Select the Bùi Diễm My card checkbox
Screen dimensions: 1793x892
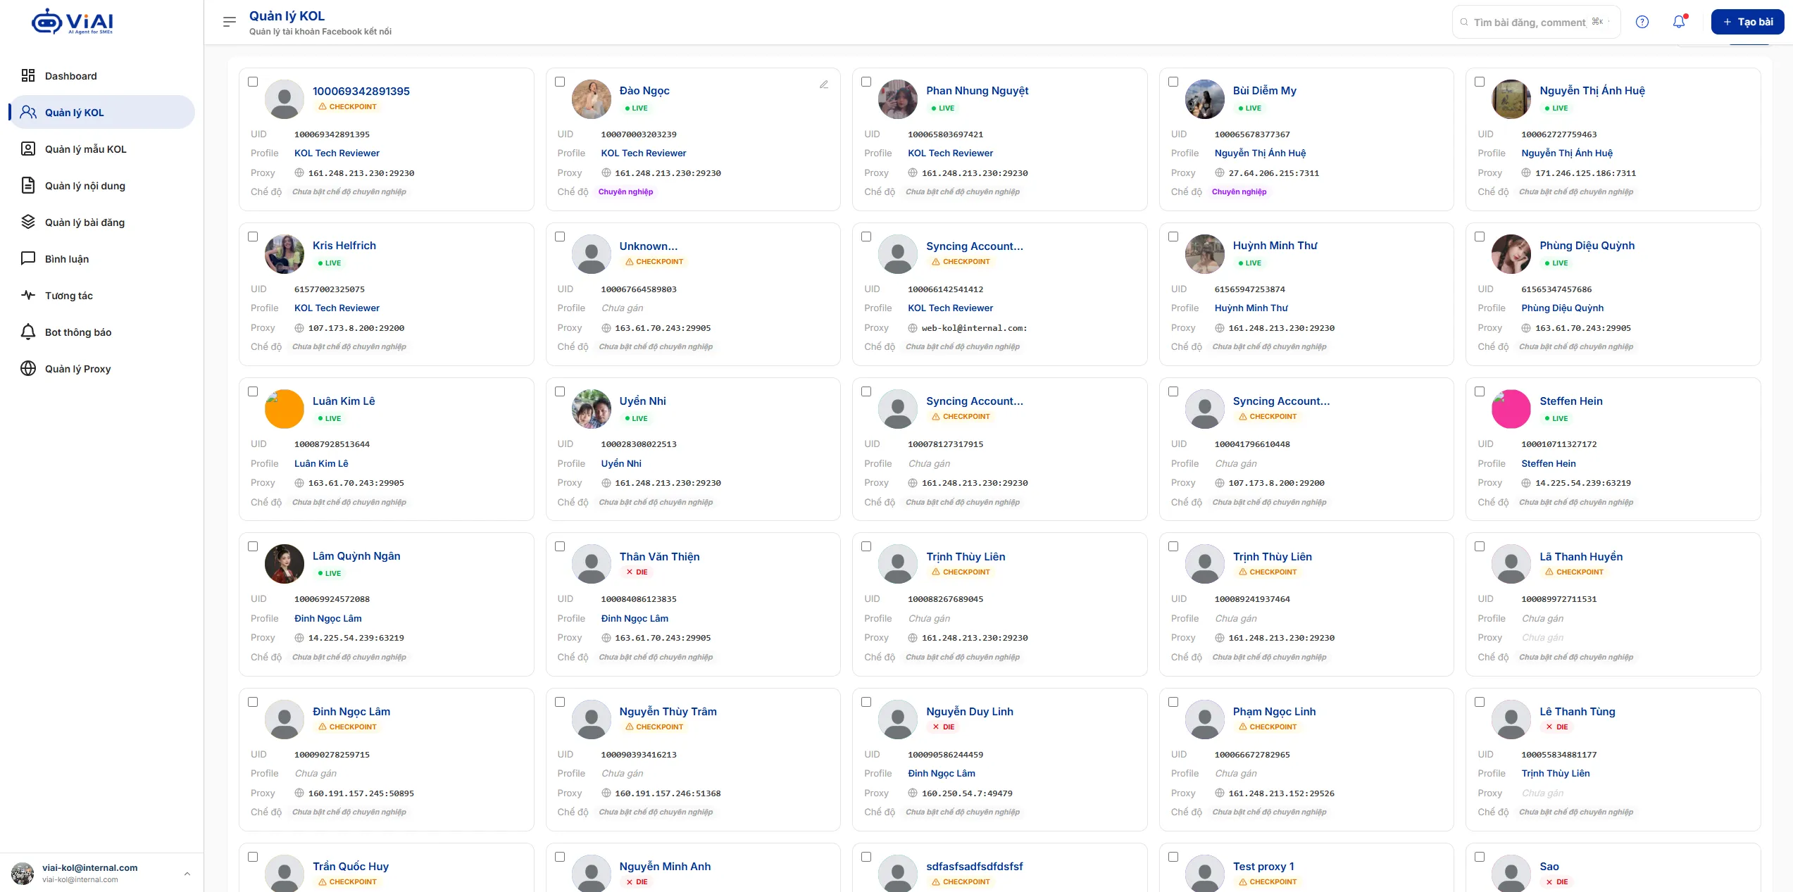click(1173, 82)
